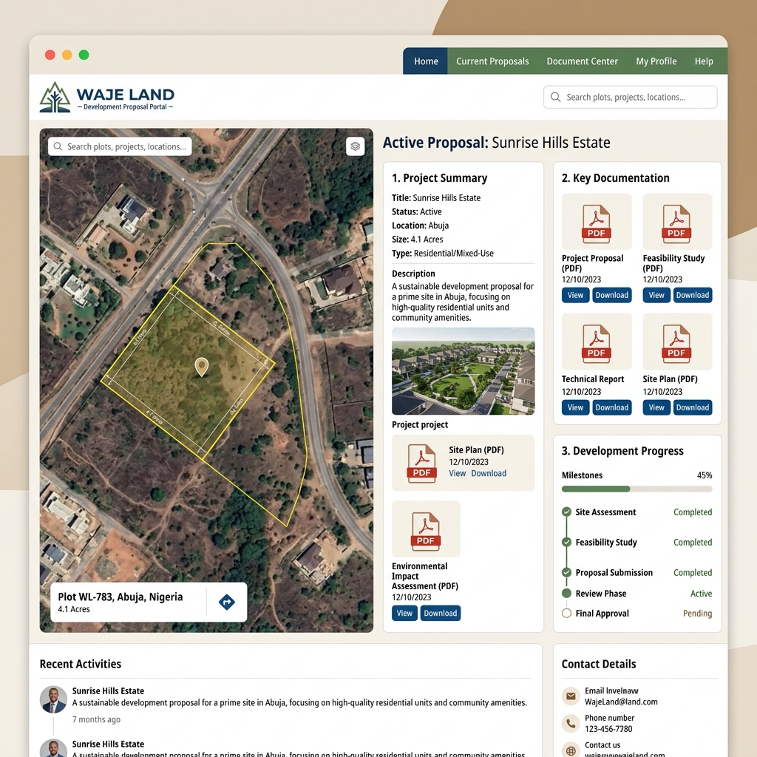Open Site Plan PDF icon in Key Documentation
This screenshot has width=757, height=757.
coord(677,342)
